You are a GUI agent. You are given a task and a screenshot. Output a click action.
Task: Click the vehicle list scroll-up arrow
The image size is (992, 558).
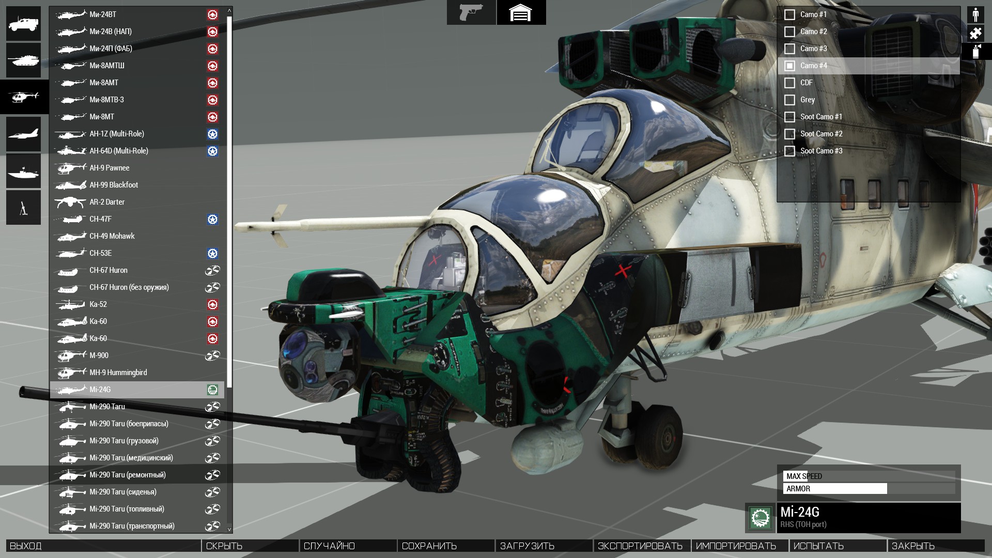tap(229, 10)
